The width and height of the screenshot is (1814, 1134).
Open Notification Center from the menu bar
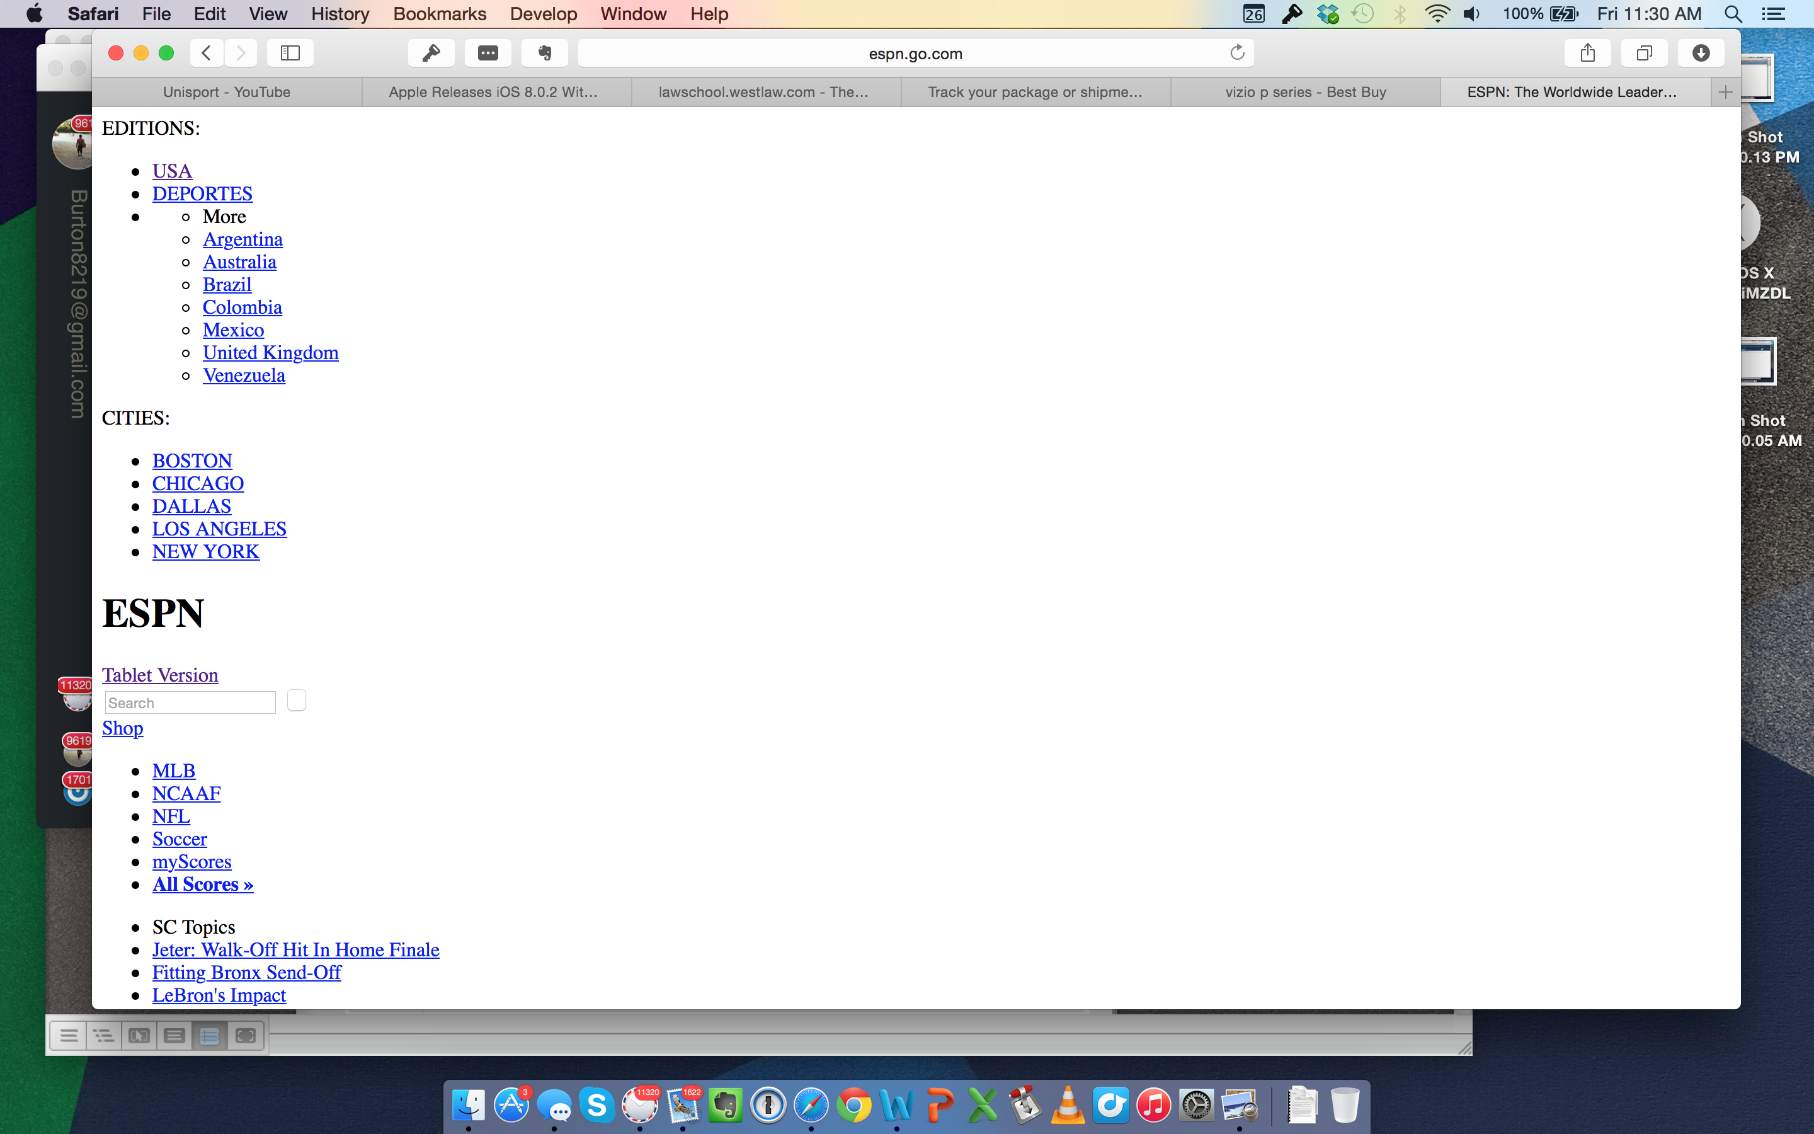1773,13
